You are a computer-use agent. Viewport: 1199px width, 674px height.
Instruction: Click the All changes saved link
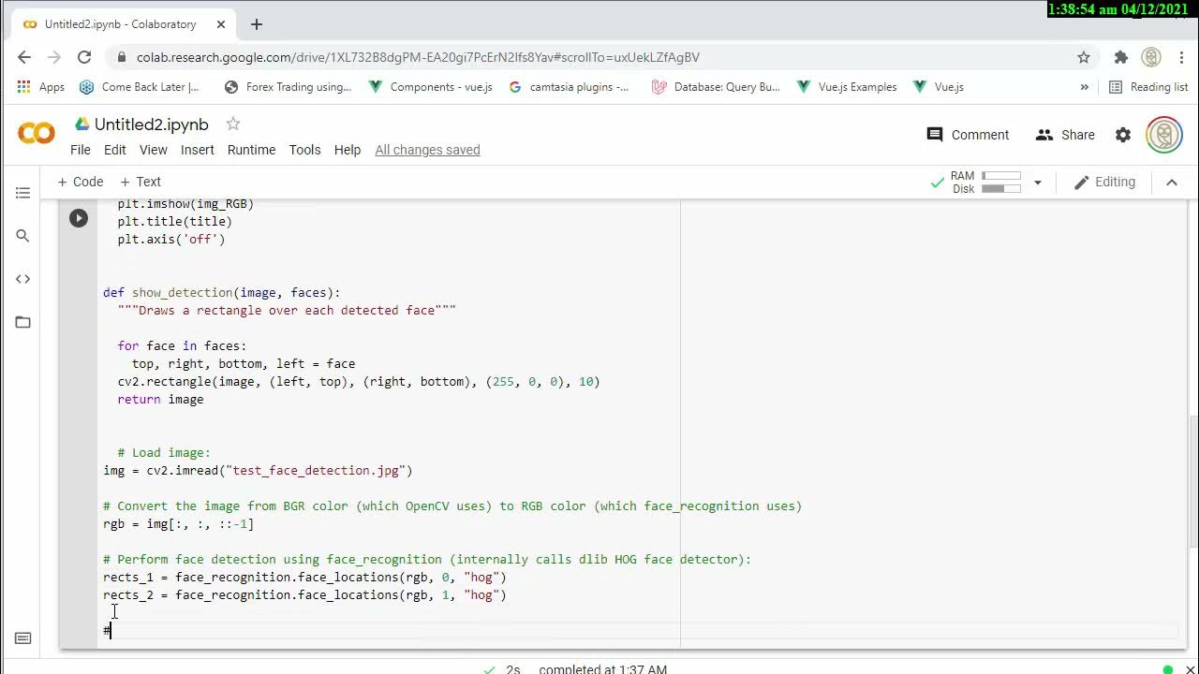click(x=427, y=150)
